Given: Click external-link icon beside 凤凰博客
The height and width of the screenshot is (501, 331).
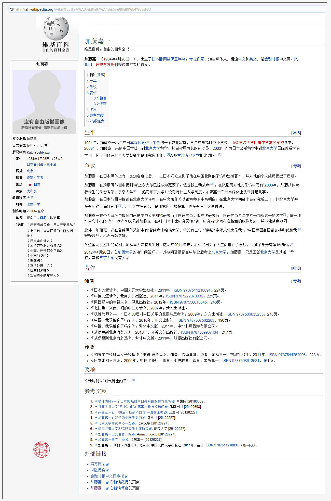Looking at the screenshot, I should (x=107, y=470).
